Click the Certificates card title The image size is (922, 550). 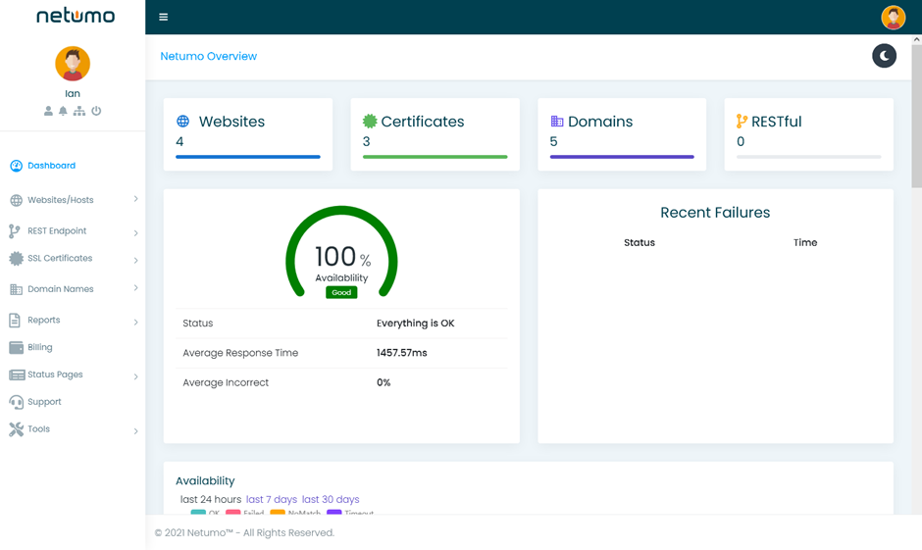422,122
